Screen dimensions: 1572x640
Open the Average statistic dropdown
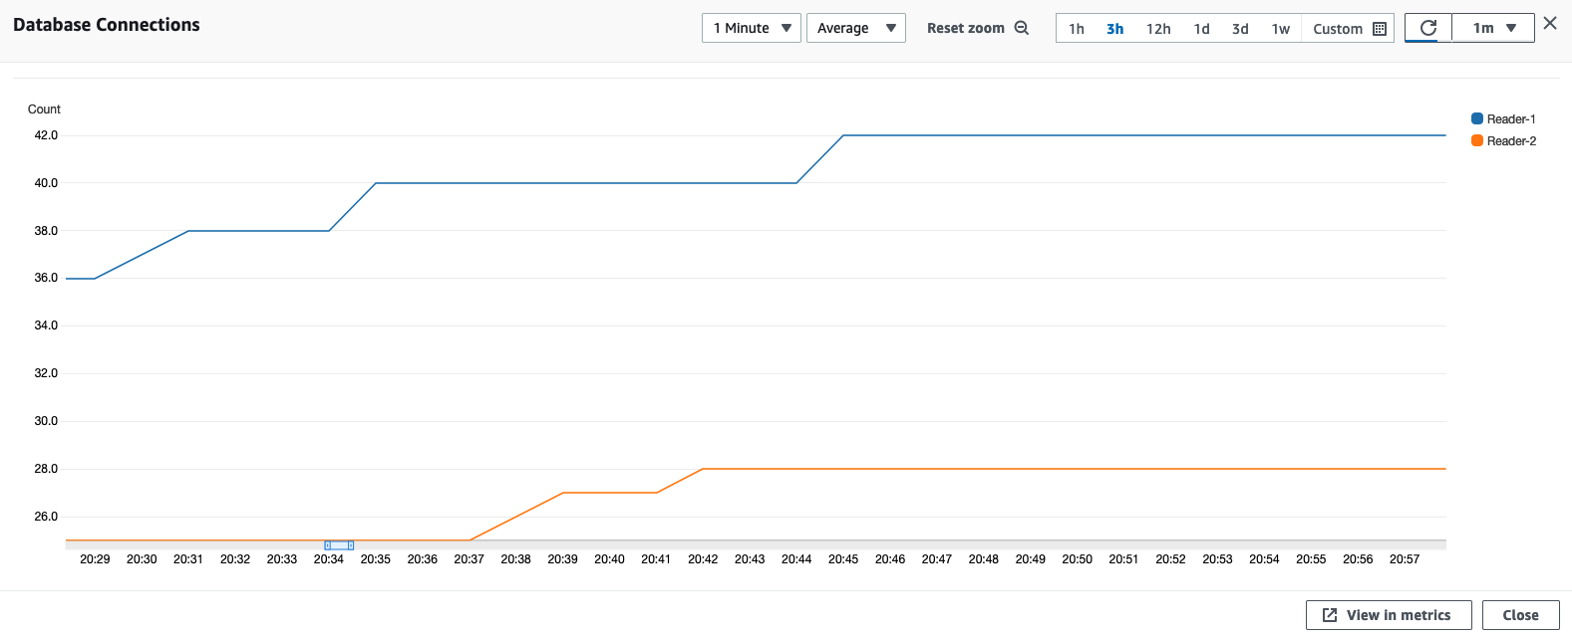(x=855, y=28)
